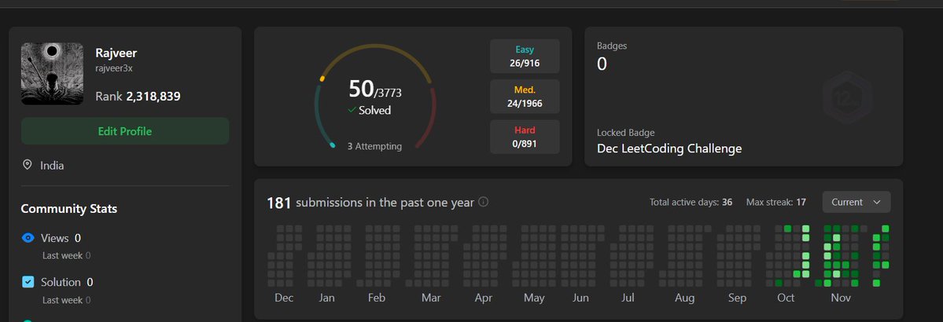Click the Community Stats heading
The image size is (943, 322).
[69, 208]
